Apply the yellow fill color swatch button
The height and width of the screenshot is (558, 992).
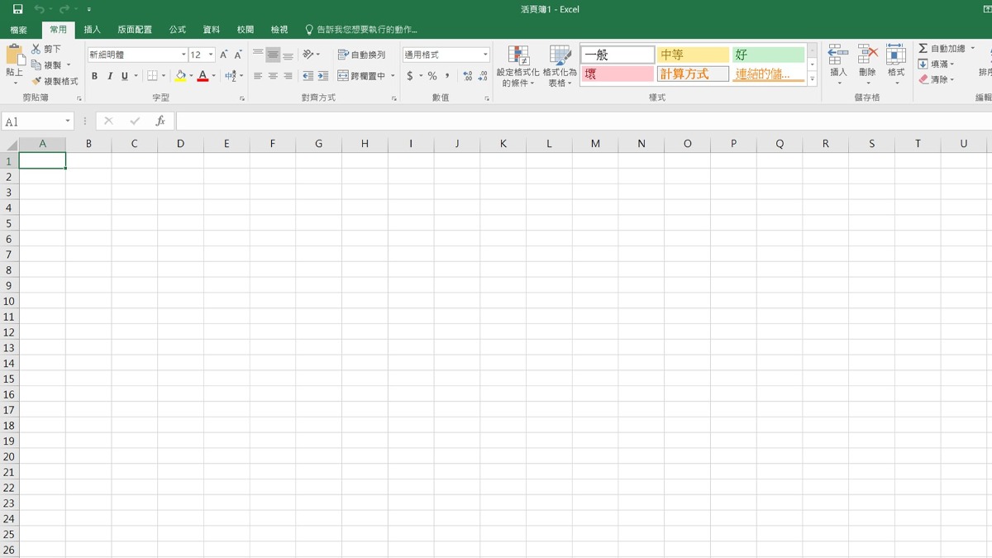(x=180, y=76)
